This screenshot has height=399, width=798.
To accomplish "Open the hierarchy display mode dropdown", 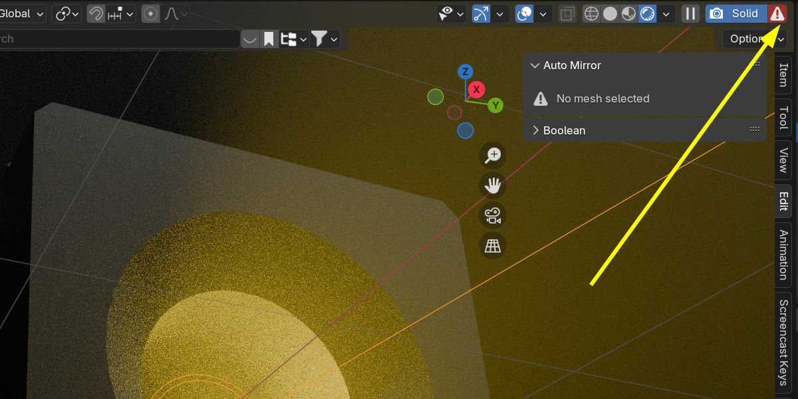I will click(x=293, y=39).
